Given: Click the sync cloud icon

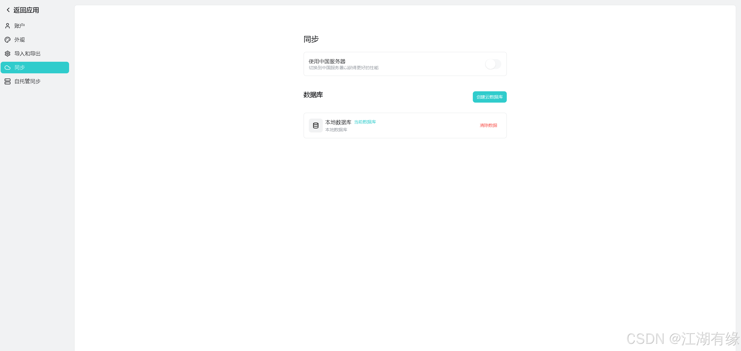Looking at the screenshot, I should pos(8,68).
